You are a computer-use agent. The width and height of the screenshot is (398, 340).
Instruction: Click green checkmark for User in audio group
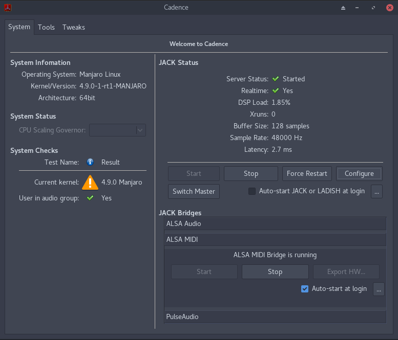tap(90, 198)
